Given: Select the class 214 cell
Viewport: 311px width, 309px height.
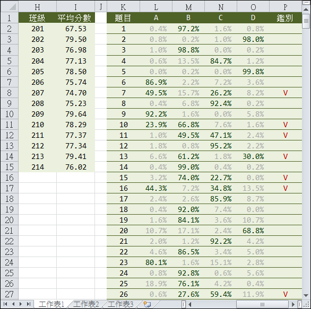Looking at the screenshot, I should click(x=38, y=167).
